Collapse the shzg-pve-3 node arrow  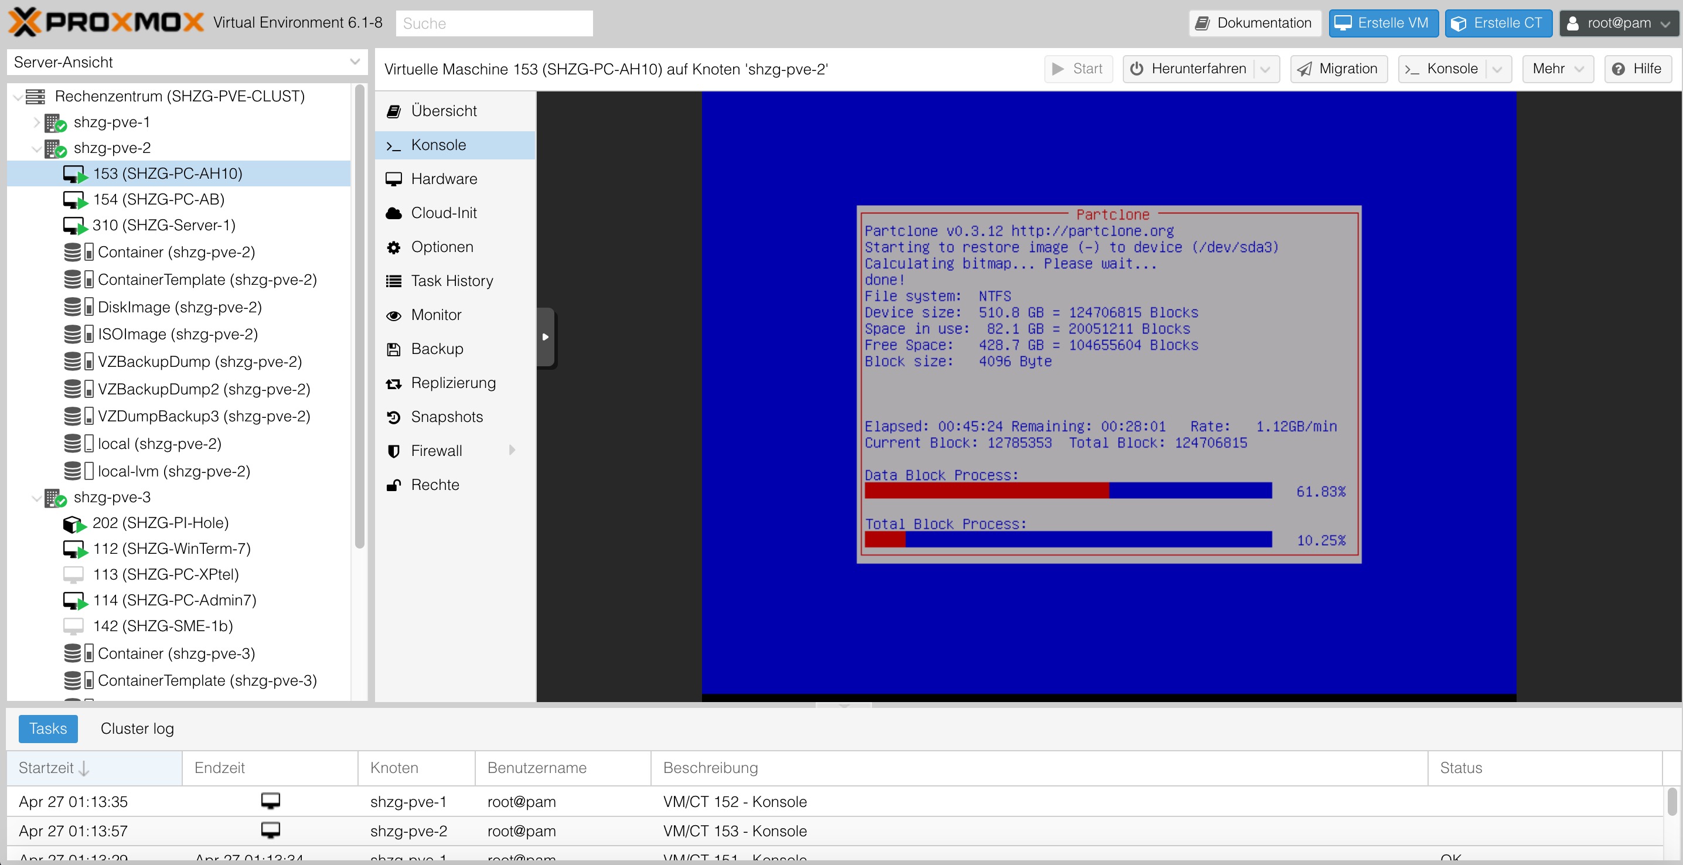36,498
